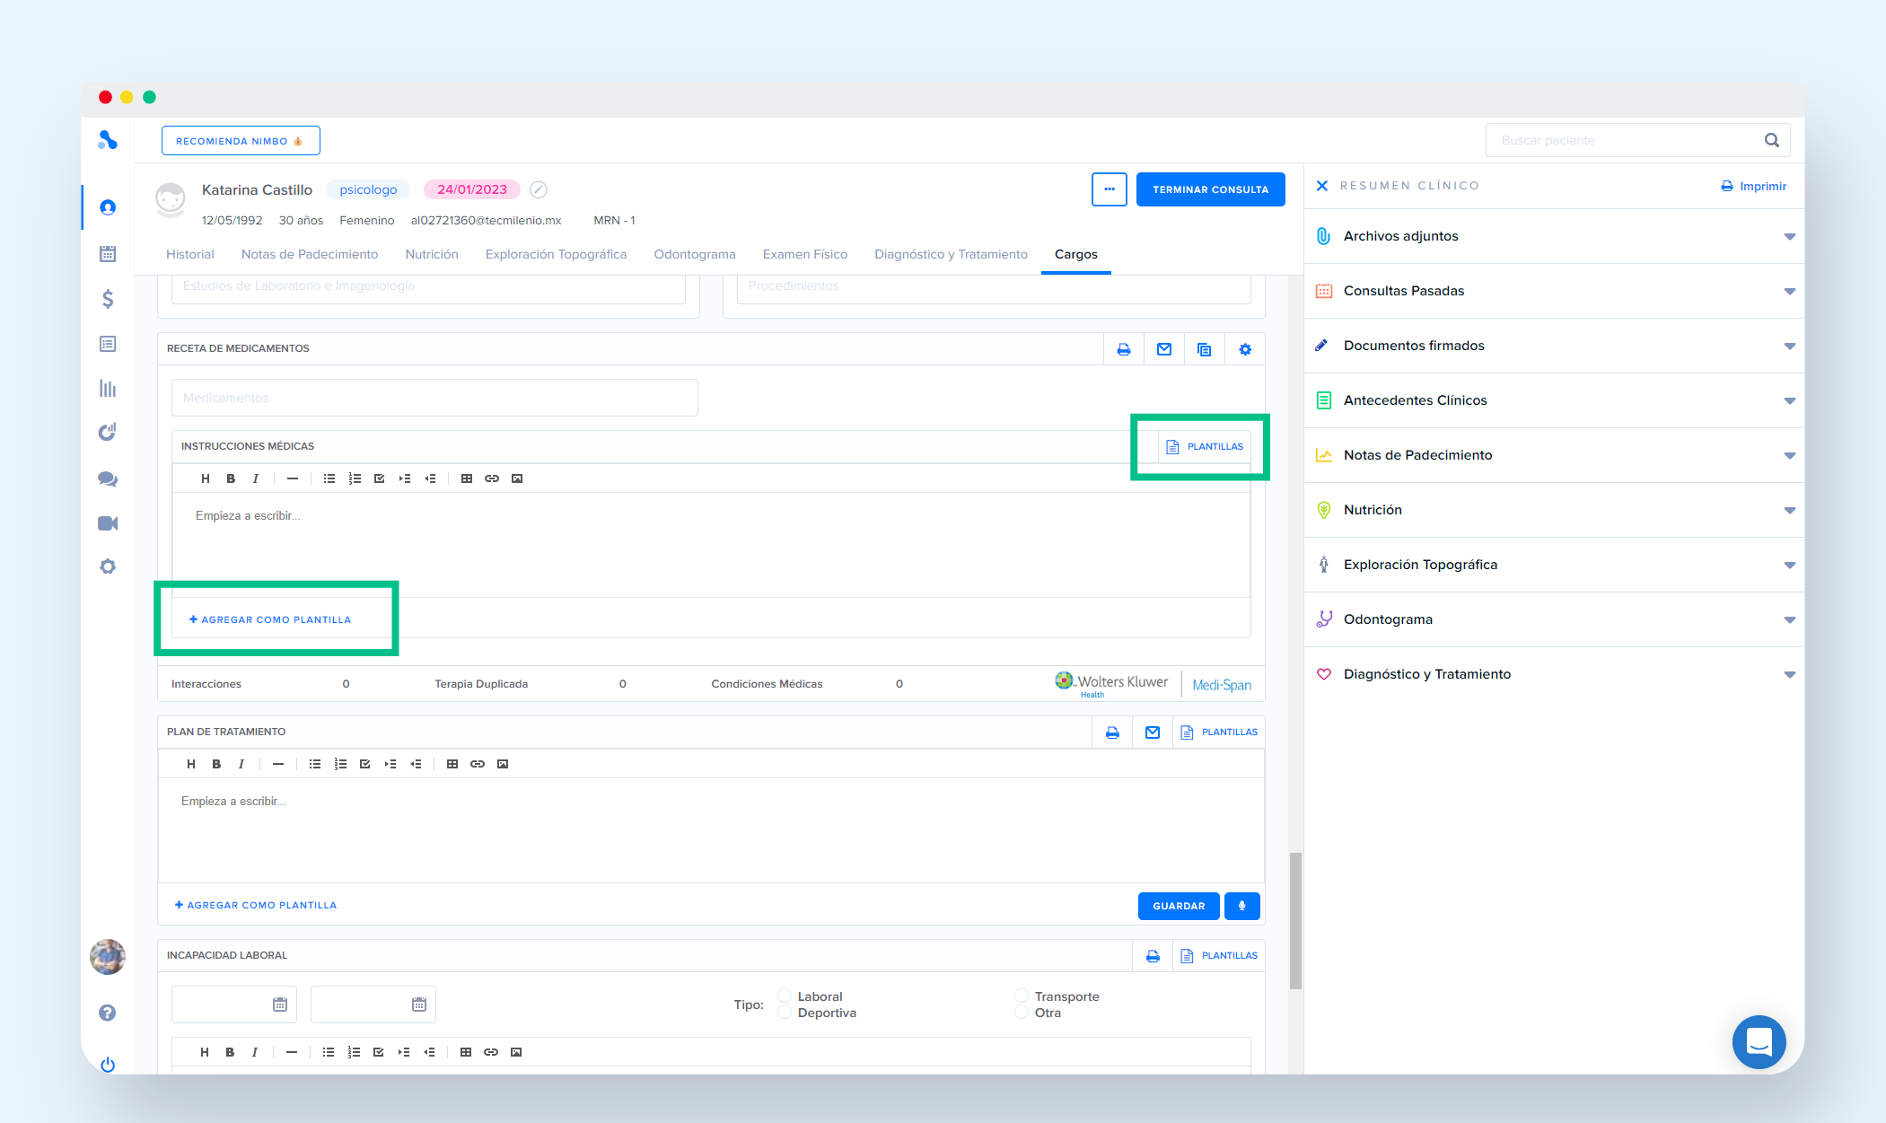Print the Receta de Medicamentos prescription
This screenshot has width=1886, height=1123.
[1123, 349]
